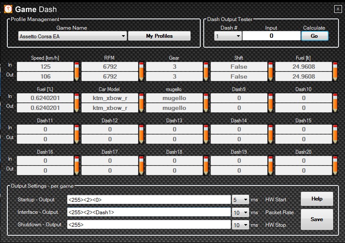
Task: Click the pencil icon next to Car Model
Action: coord(141,103)
